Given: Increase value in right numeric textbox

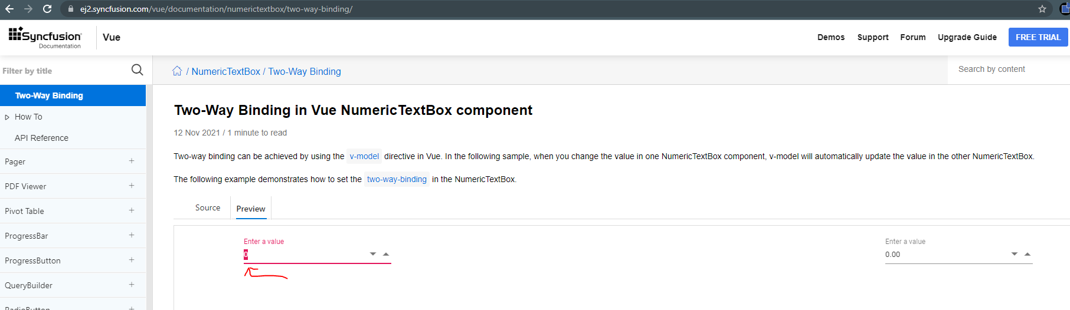Looking at the screenshot, I should coord(1028,254).
